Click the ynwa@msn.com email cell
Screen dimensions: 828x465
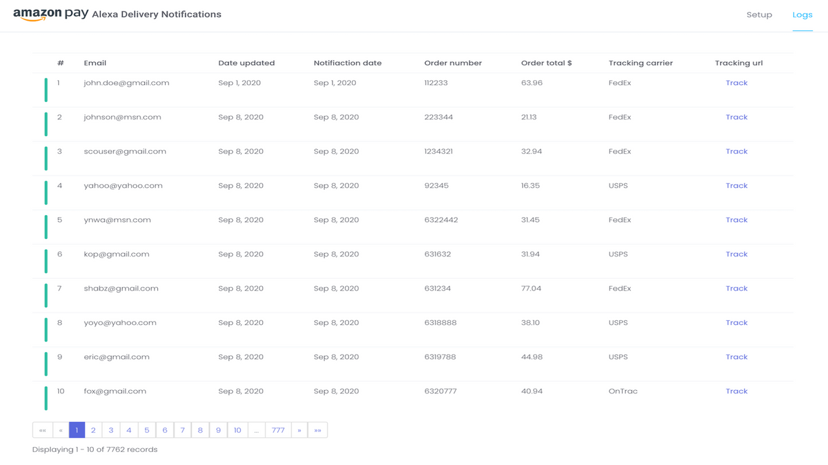[x=117, y=220]
